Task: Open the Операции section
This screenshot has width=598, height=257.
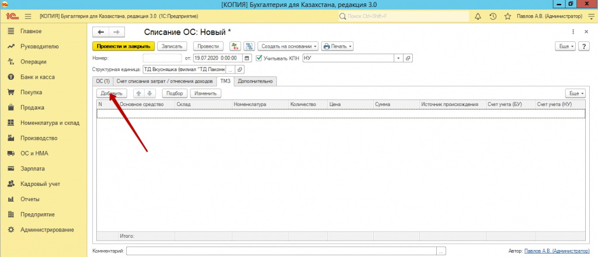Action: (x=33, y=62)
